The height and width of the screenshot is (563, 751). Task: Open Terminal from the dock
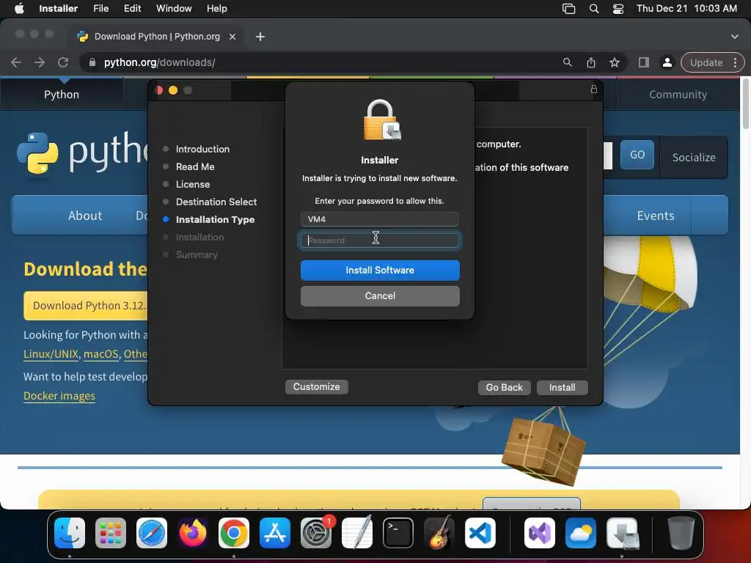click(x=398, y=533)
